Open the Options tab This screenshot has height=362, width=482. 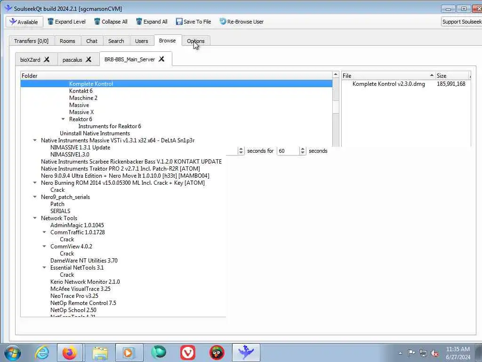(x=195, y=41)
